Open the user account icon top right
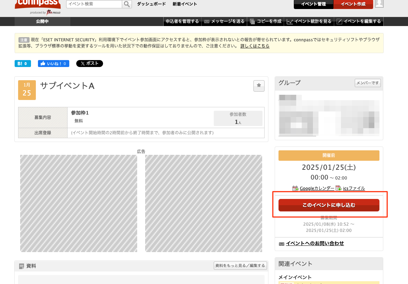Screen dimensions: 408x284 click(x=379, y=4)
